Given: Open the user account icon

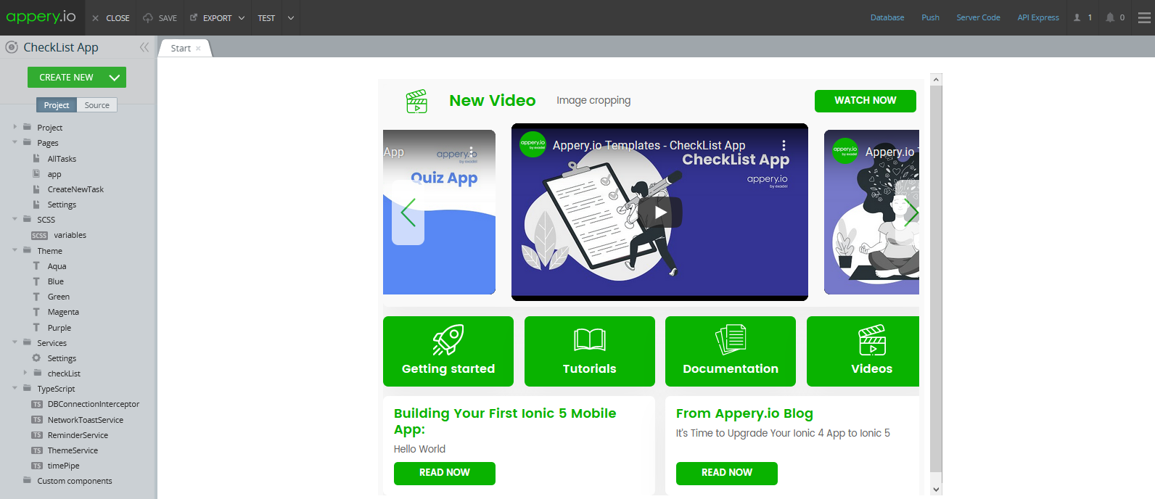Looking at the screenshot, I should 1077,17.
